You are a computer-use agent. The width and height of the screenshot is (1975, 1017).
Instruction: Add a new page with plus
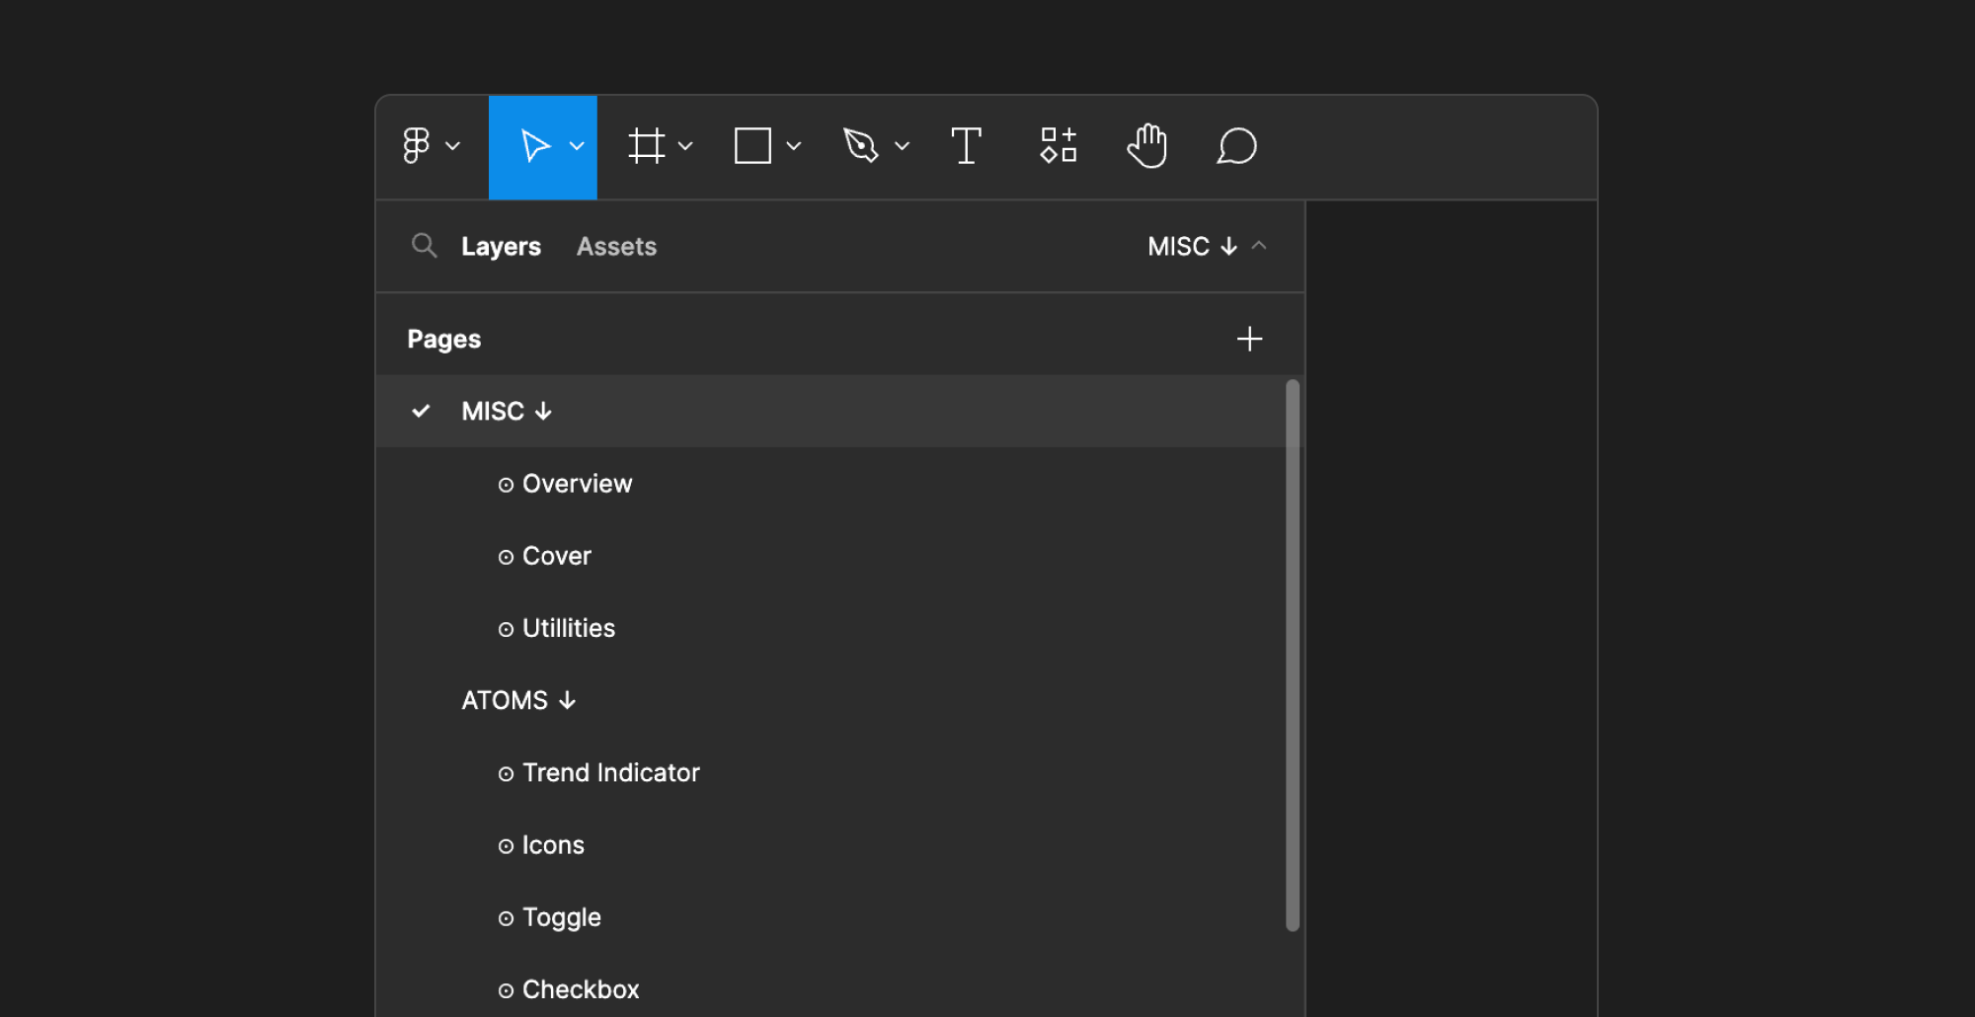[x=1249, y=339]
